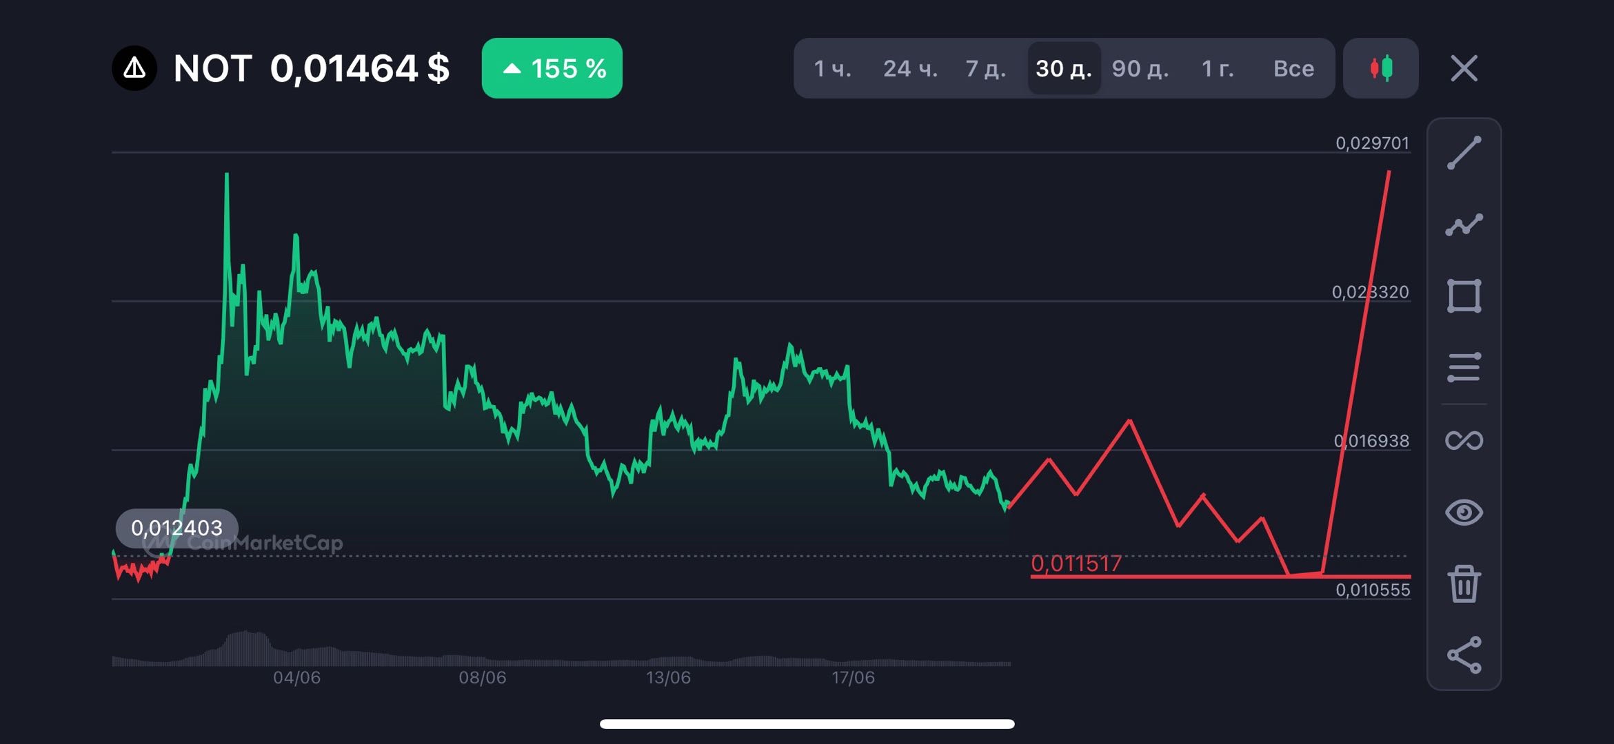Select the rectangle shape drawing tool
The width and height of the screenshot is (1614, 744).
click(x=1464, y=296)
